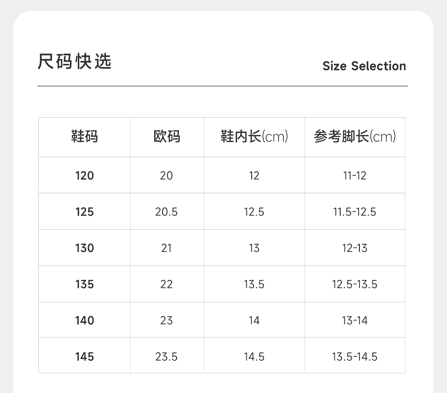Image resolution: width=447 pixels, height=393 pixels.
Task: Pick shoe size 145 cell
Action: (x=84, y=357)
